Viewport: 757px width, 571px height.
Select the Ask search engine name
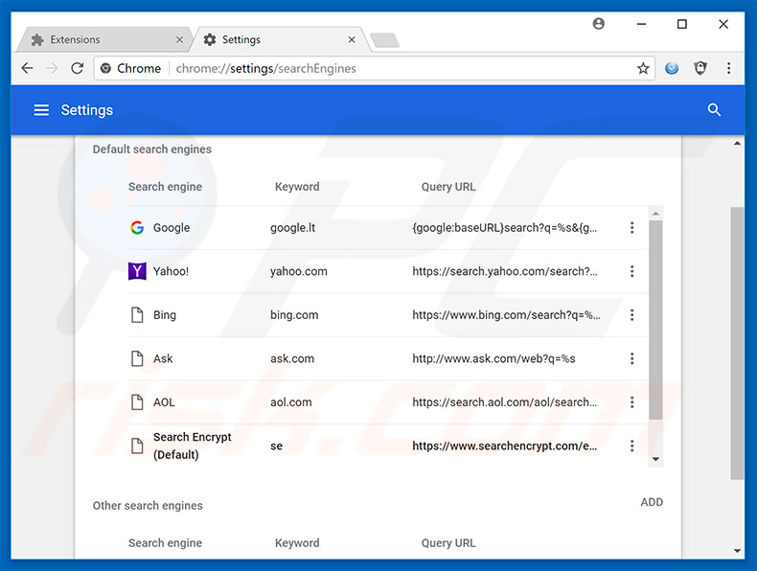(x=163, y=358)
